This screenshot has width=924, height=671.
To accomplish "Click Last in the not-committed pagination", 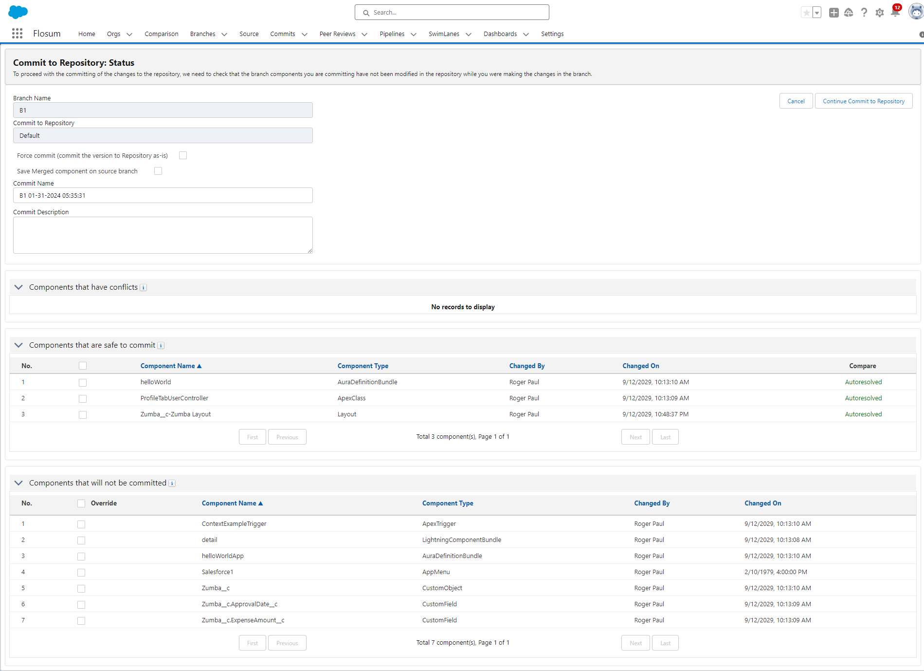I will (x=665, y=643).
